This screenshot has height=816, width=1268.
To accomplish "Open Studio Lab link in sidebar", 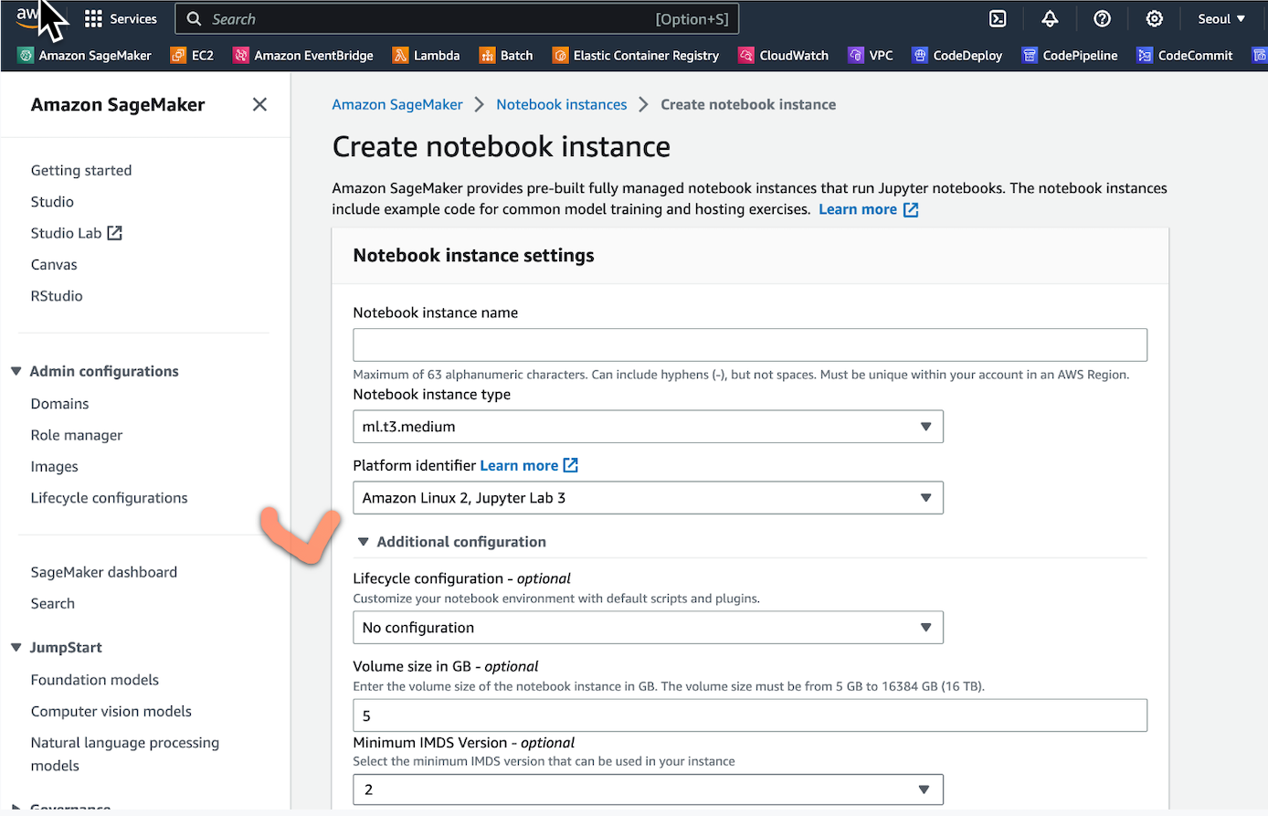I will [67, 233].
